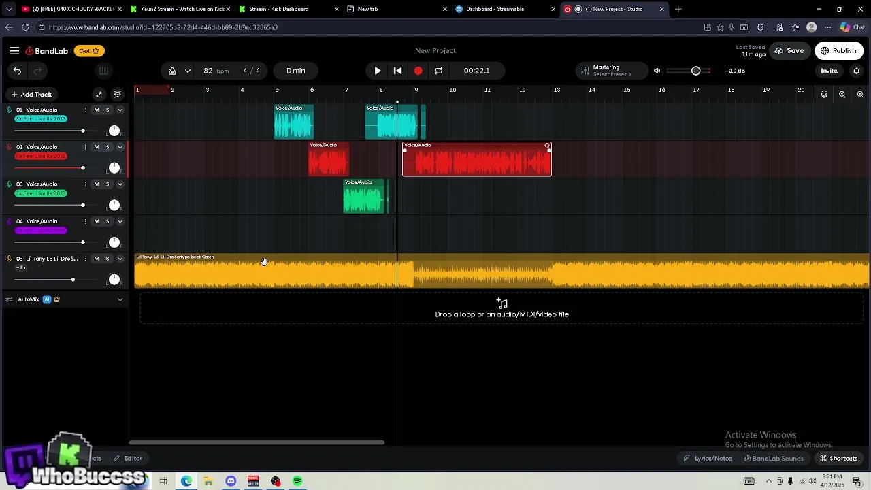Image resolution: width=871 pixels, height=490 pixels.
Task: Open Spotify from the taskbar
Action: coord(297,481)
